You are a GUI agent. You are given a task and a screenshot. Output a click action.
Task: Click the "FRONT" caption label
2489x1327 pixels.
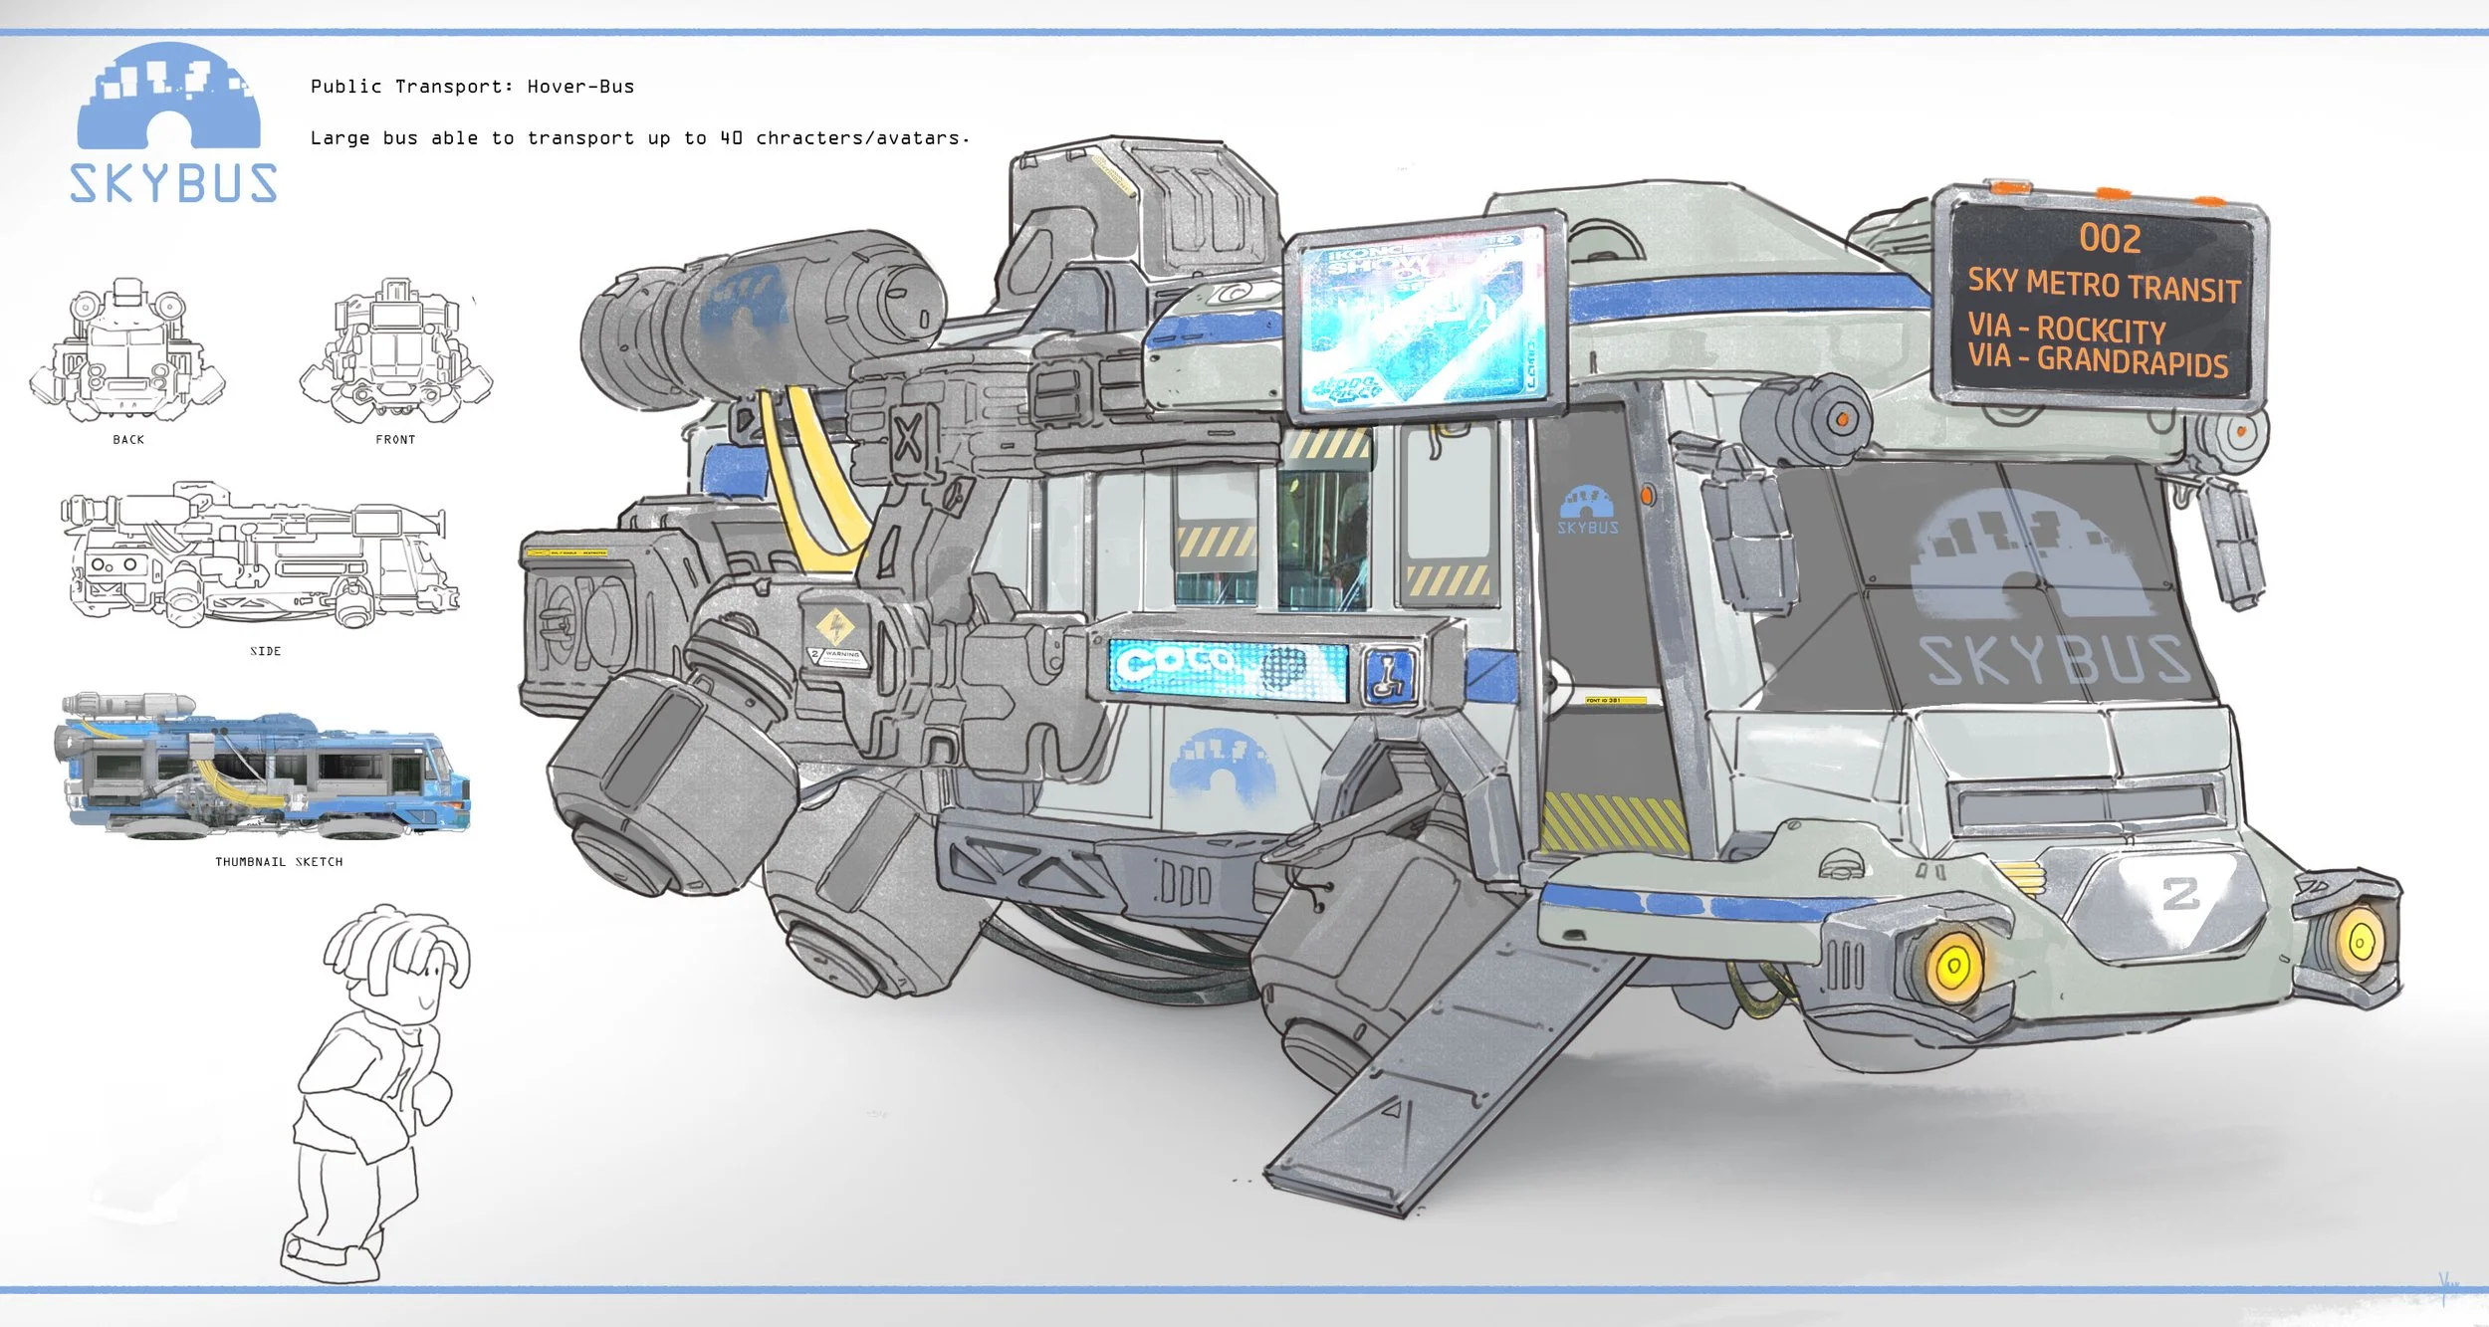[395, 440]
